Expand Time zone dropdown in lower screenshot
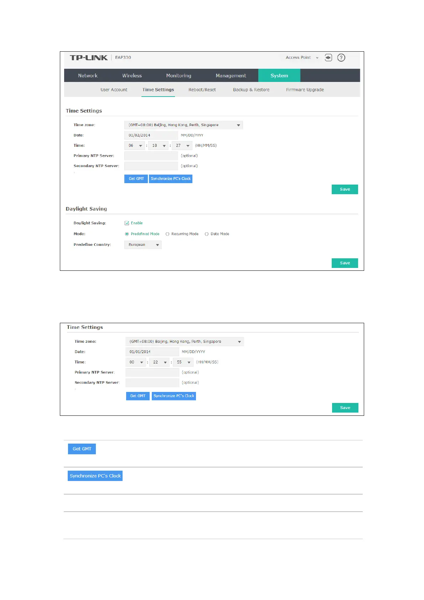424x600 pixels. 185,342
